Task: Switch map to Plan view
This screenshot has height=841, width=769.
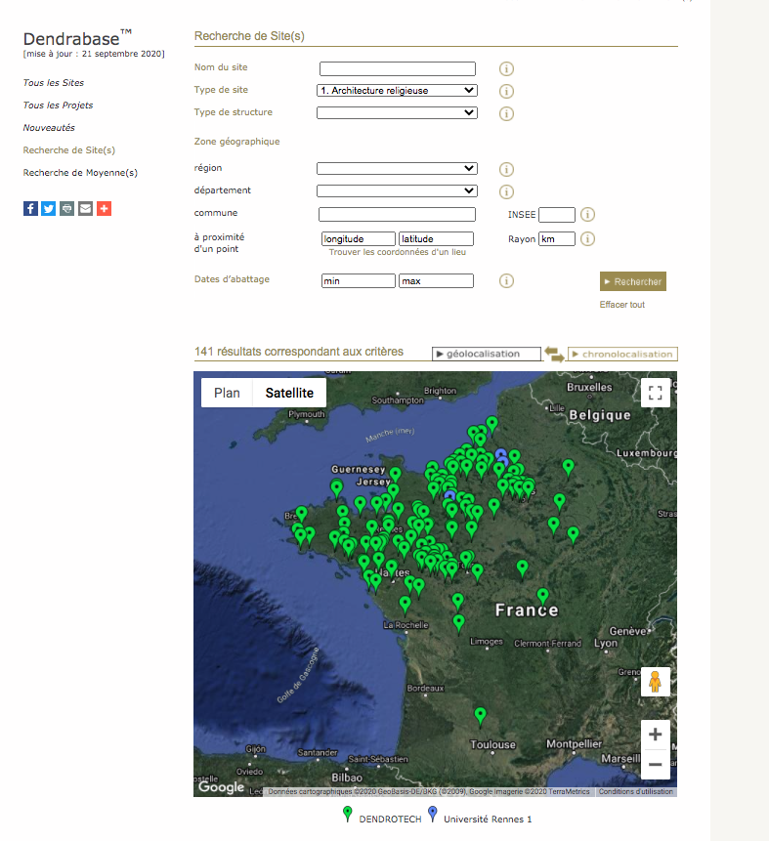Action: click(227, 393)
